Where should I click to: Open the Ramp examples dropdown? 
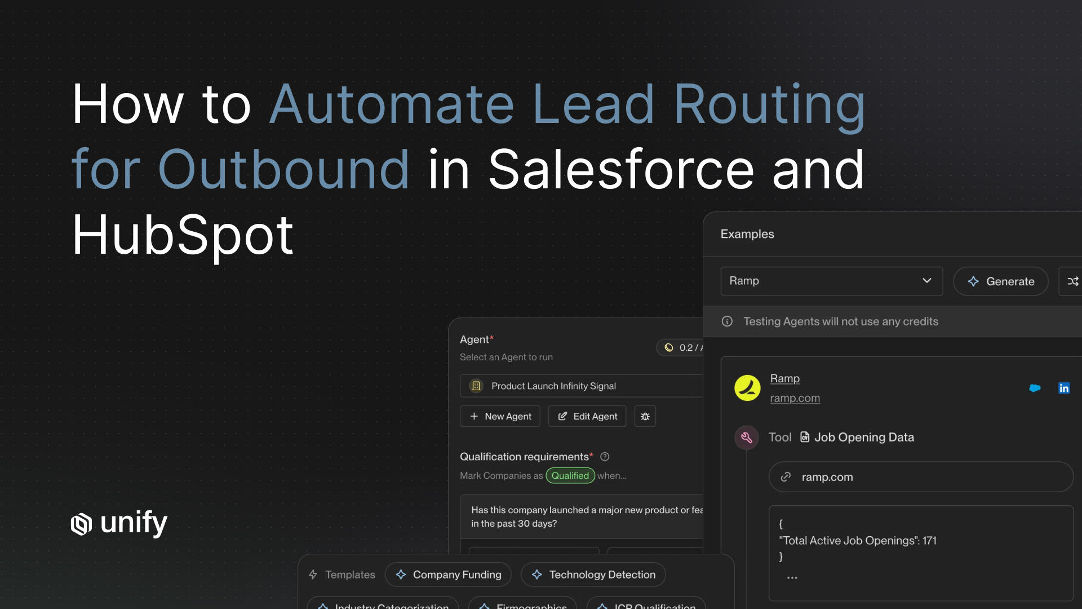pos(831,281)
